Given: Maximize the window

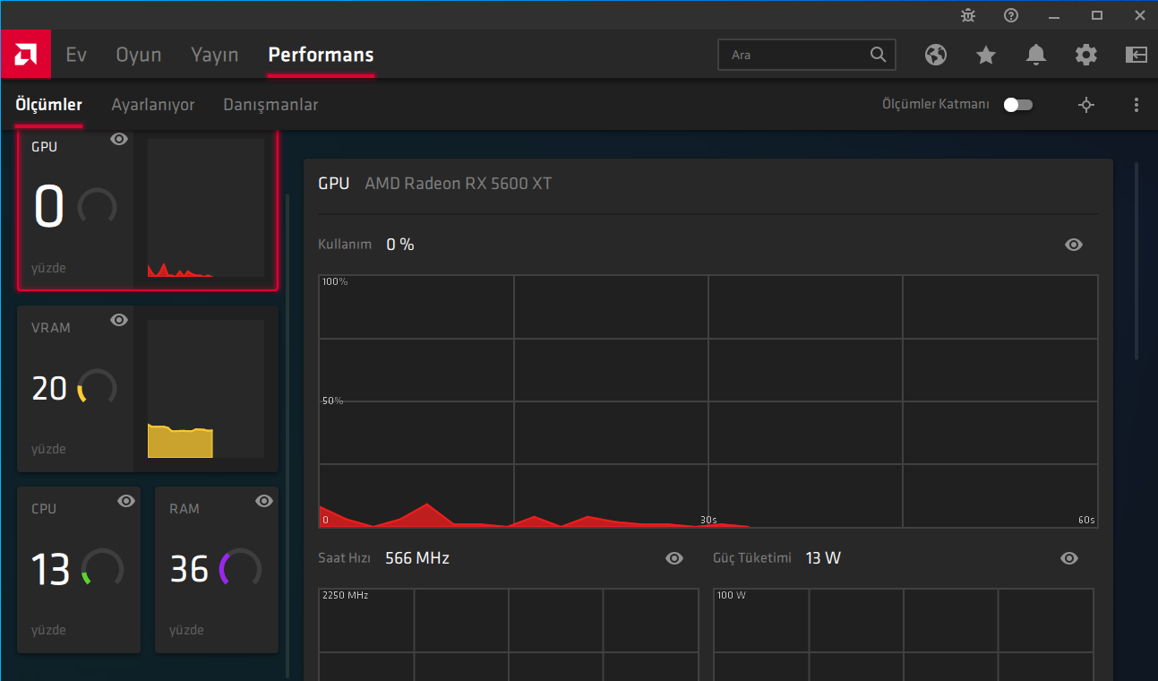Looking at the screenshot, I should tap(1097, 15).
